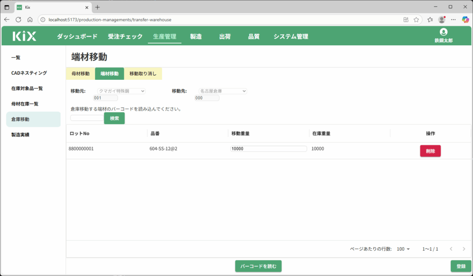The width and height of the screenshot is (473, 276).
Task: Add page to favorites star icon
Action: [416, 20]
